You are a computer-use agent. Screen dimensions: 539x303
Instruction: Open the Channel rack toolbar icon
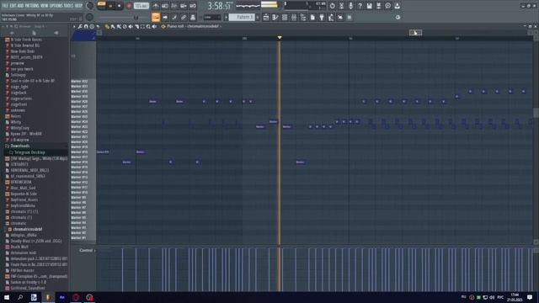click(285, 17)
